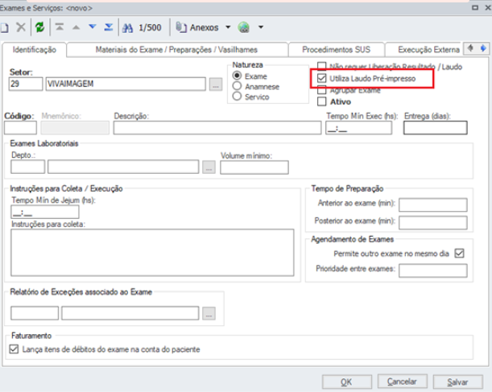
Task: Open search with binoculars icon
Action: [127, 28]
